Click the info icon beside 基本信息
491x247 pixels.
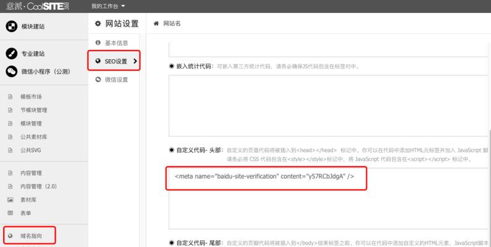98,43
